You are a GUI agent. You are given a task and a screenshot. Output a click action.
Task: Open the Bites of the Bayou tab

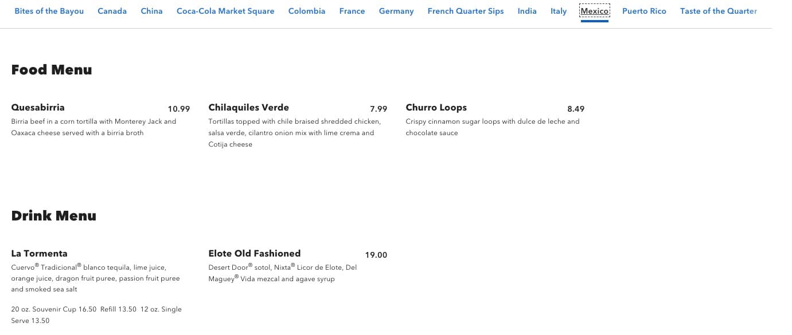[x=49, y=11]
